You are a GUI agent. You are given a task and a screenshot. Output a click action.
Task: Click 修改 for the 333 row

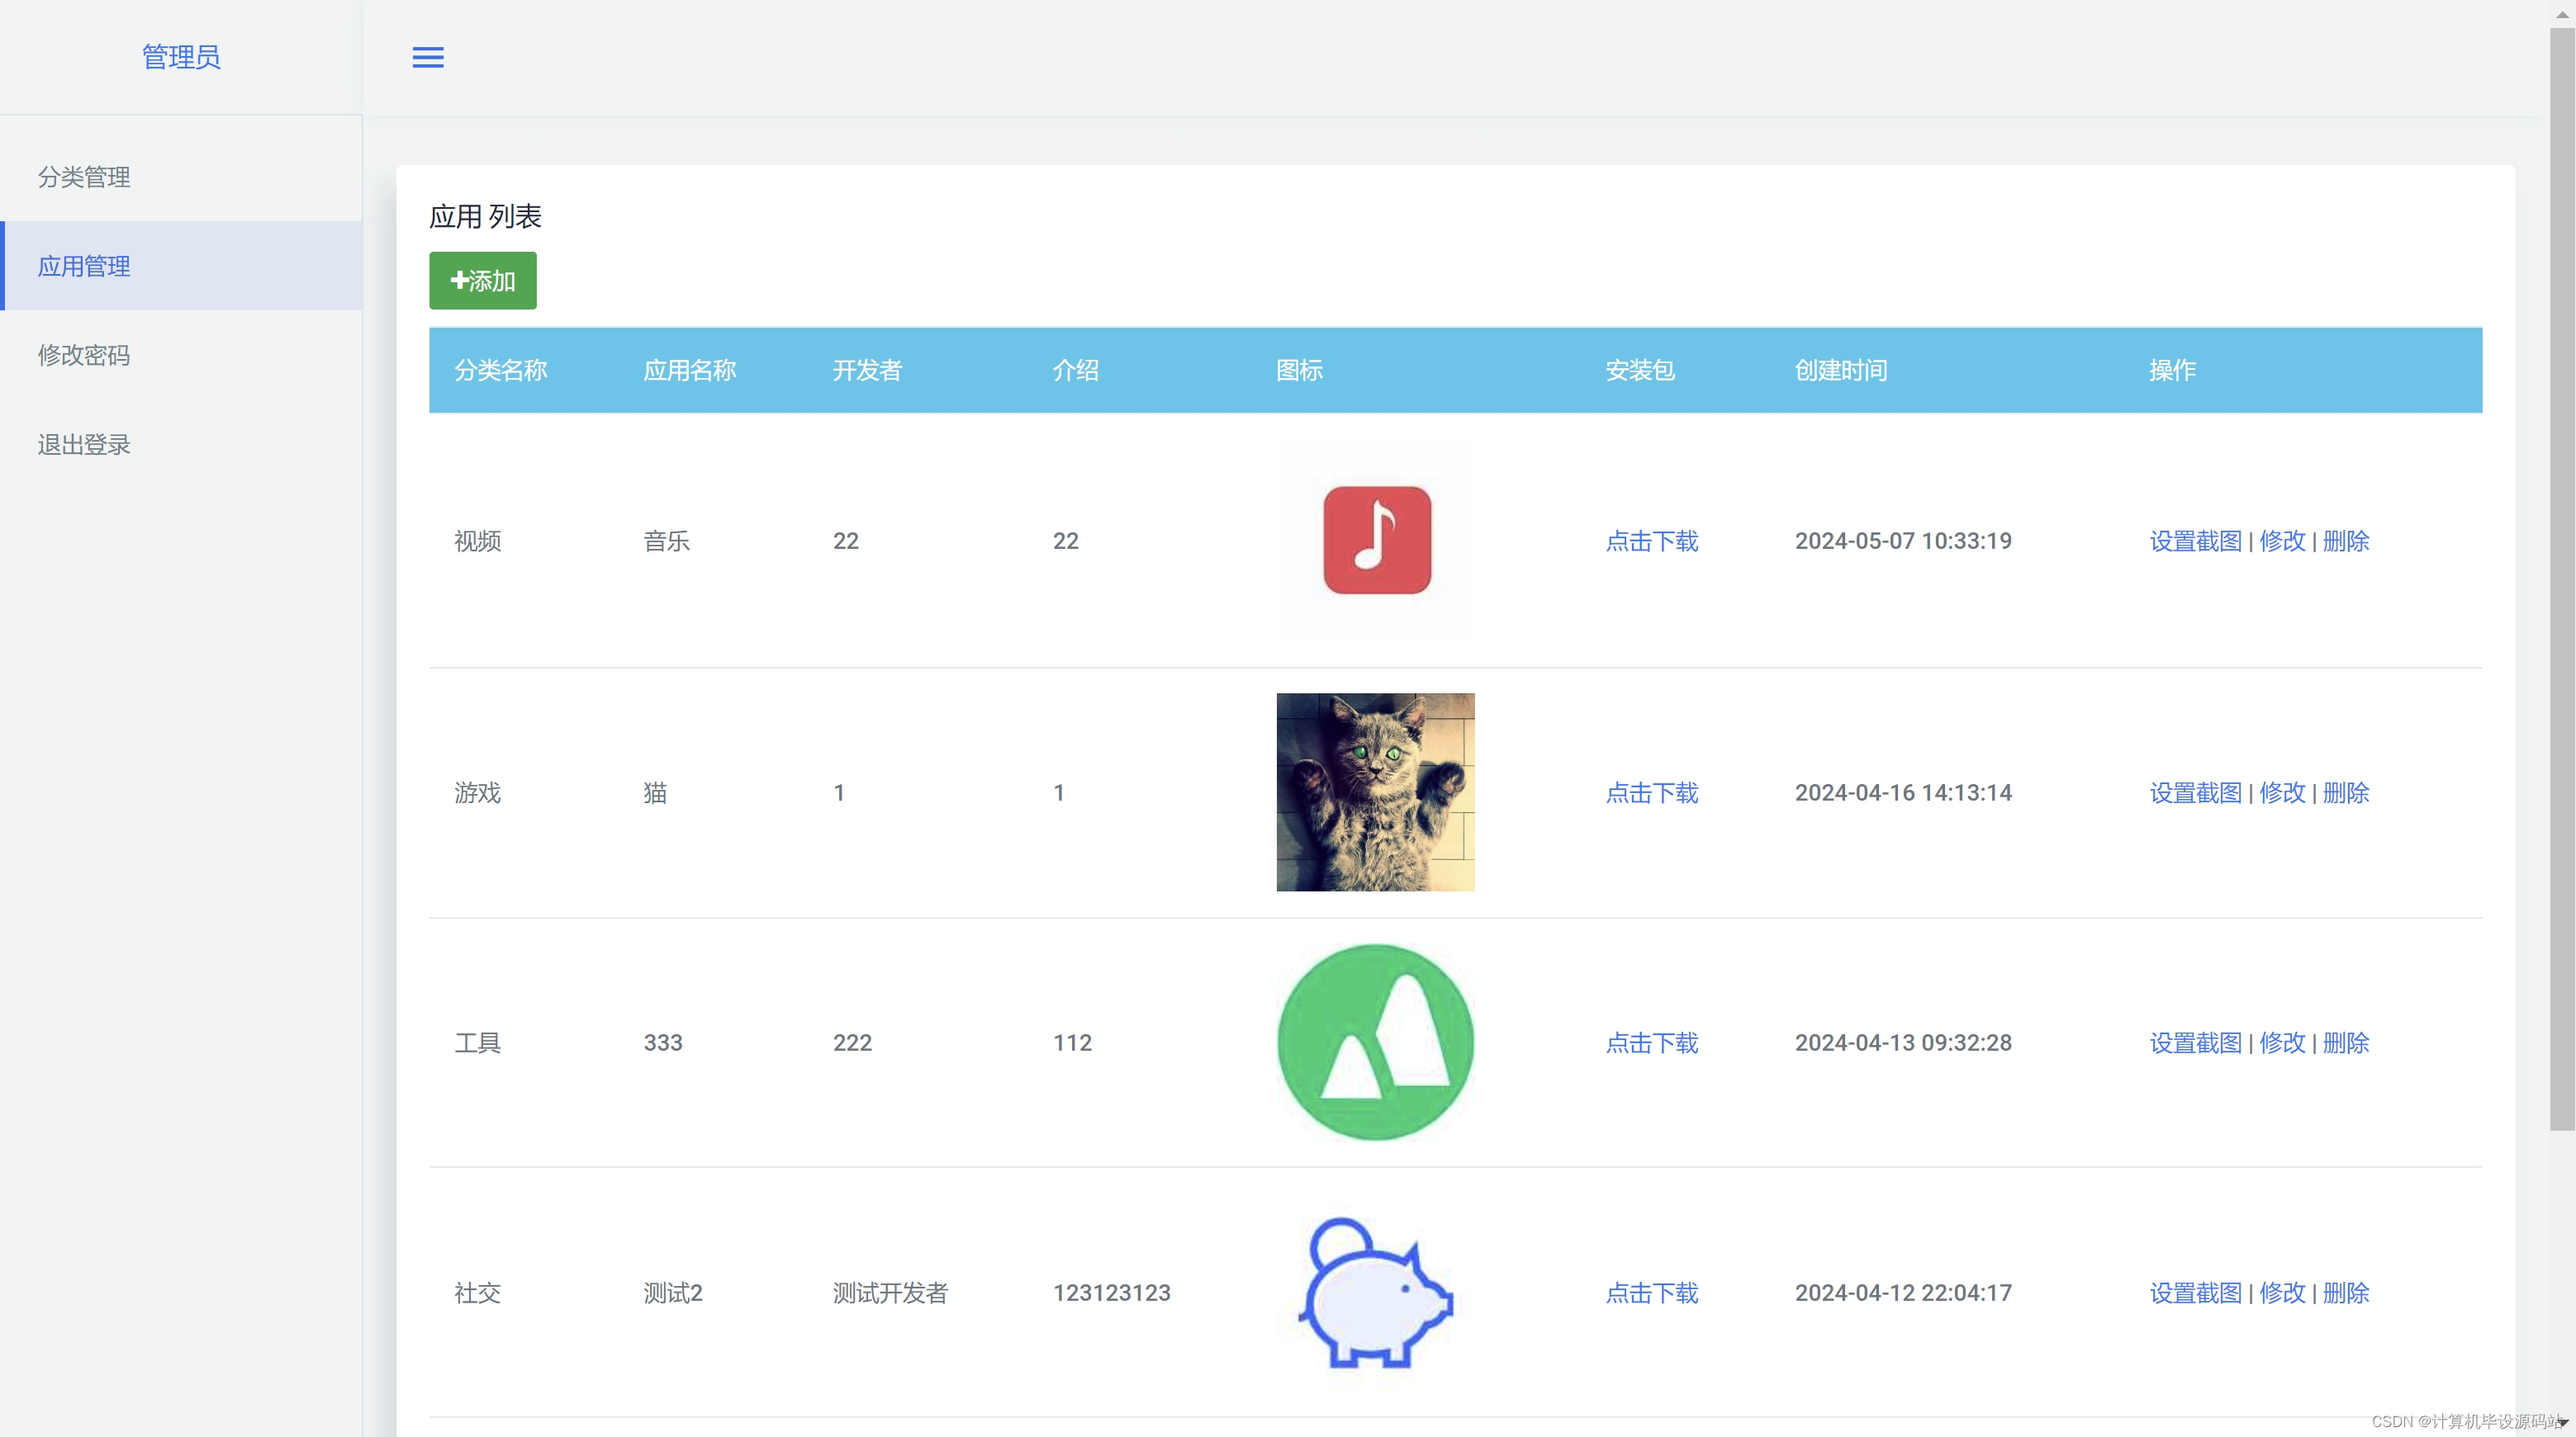(2282, 1042)
